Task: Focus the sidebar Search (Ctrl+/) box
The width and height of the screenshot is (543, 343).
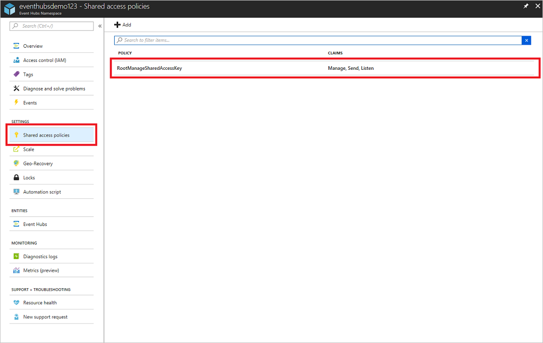Action: point(52,26)
